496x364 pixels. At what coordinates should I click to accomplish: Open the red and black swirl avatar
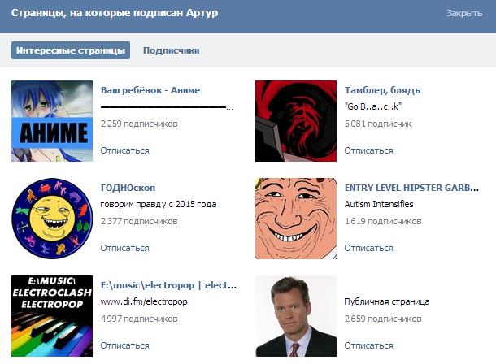tap(296, 121)
